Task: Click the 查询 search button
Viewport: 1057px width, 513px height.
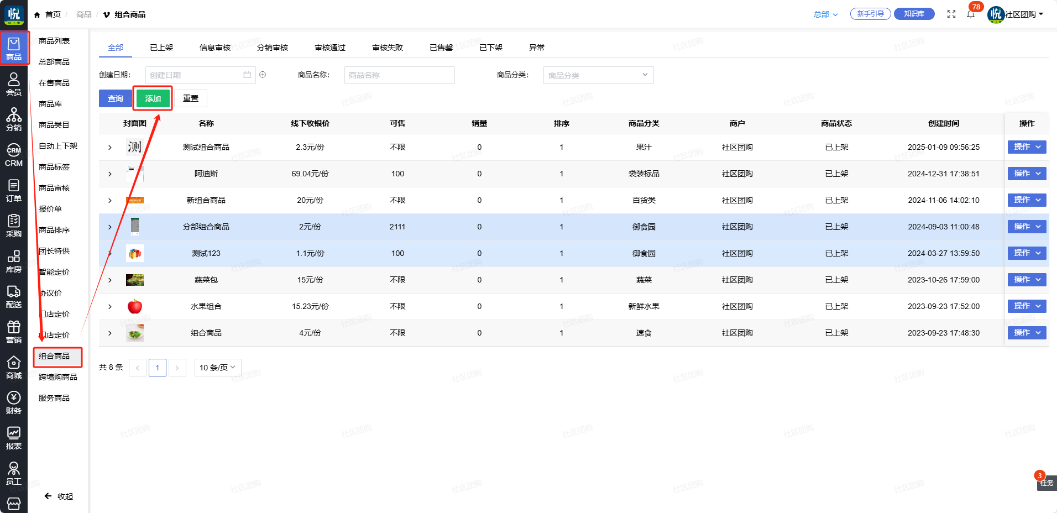Action: [x=116, y=98]
